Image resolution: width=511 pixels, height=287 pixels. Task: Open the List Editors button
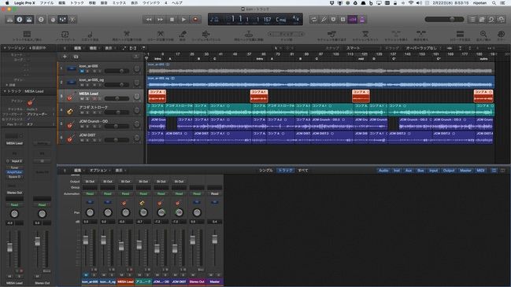(x=472, y=20)
